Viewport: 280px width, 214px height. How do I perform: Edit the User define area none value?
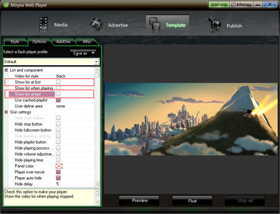click(61, 106)
